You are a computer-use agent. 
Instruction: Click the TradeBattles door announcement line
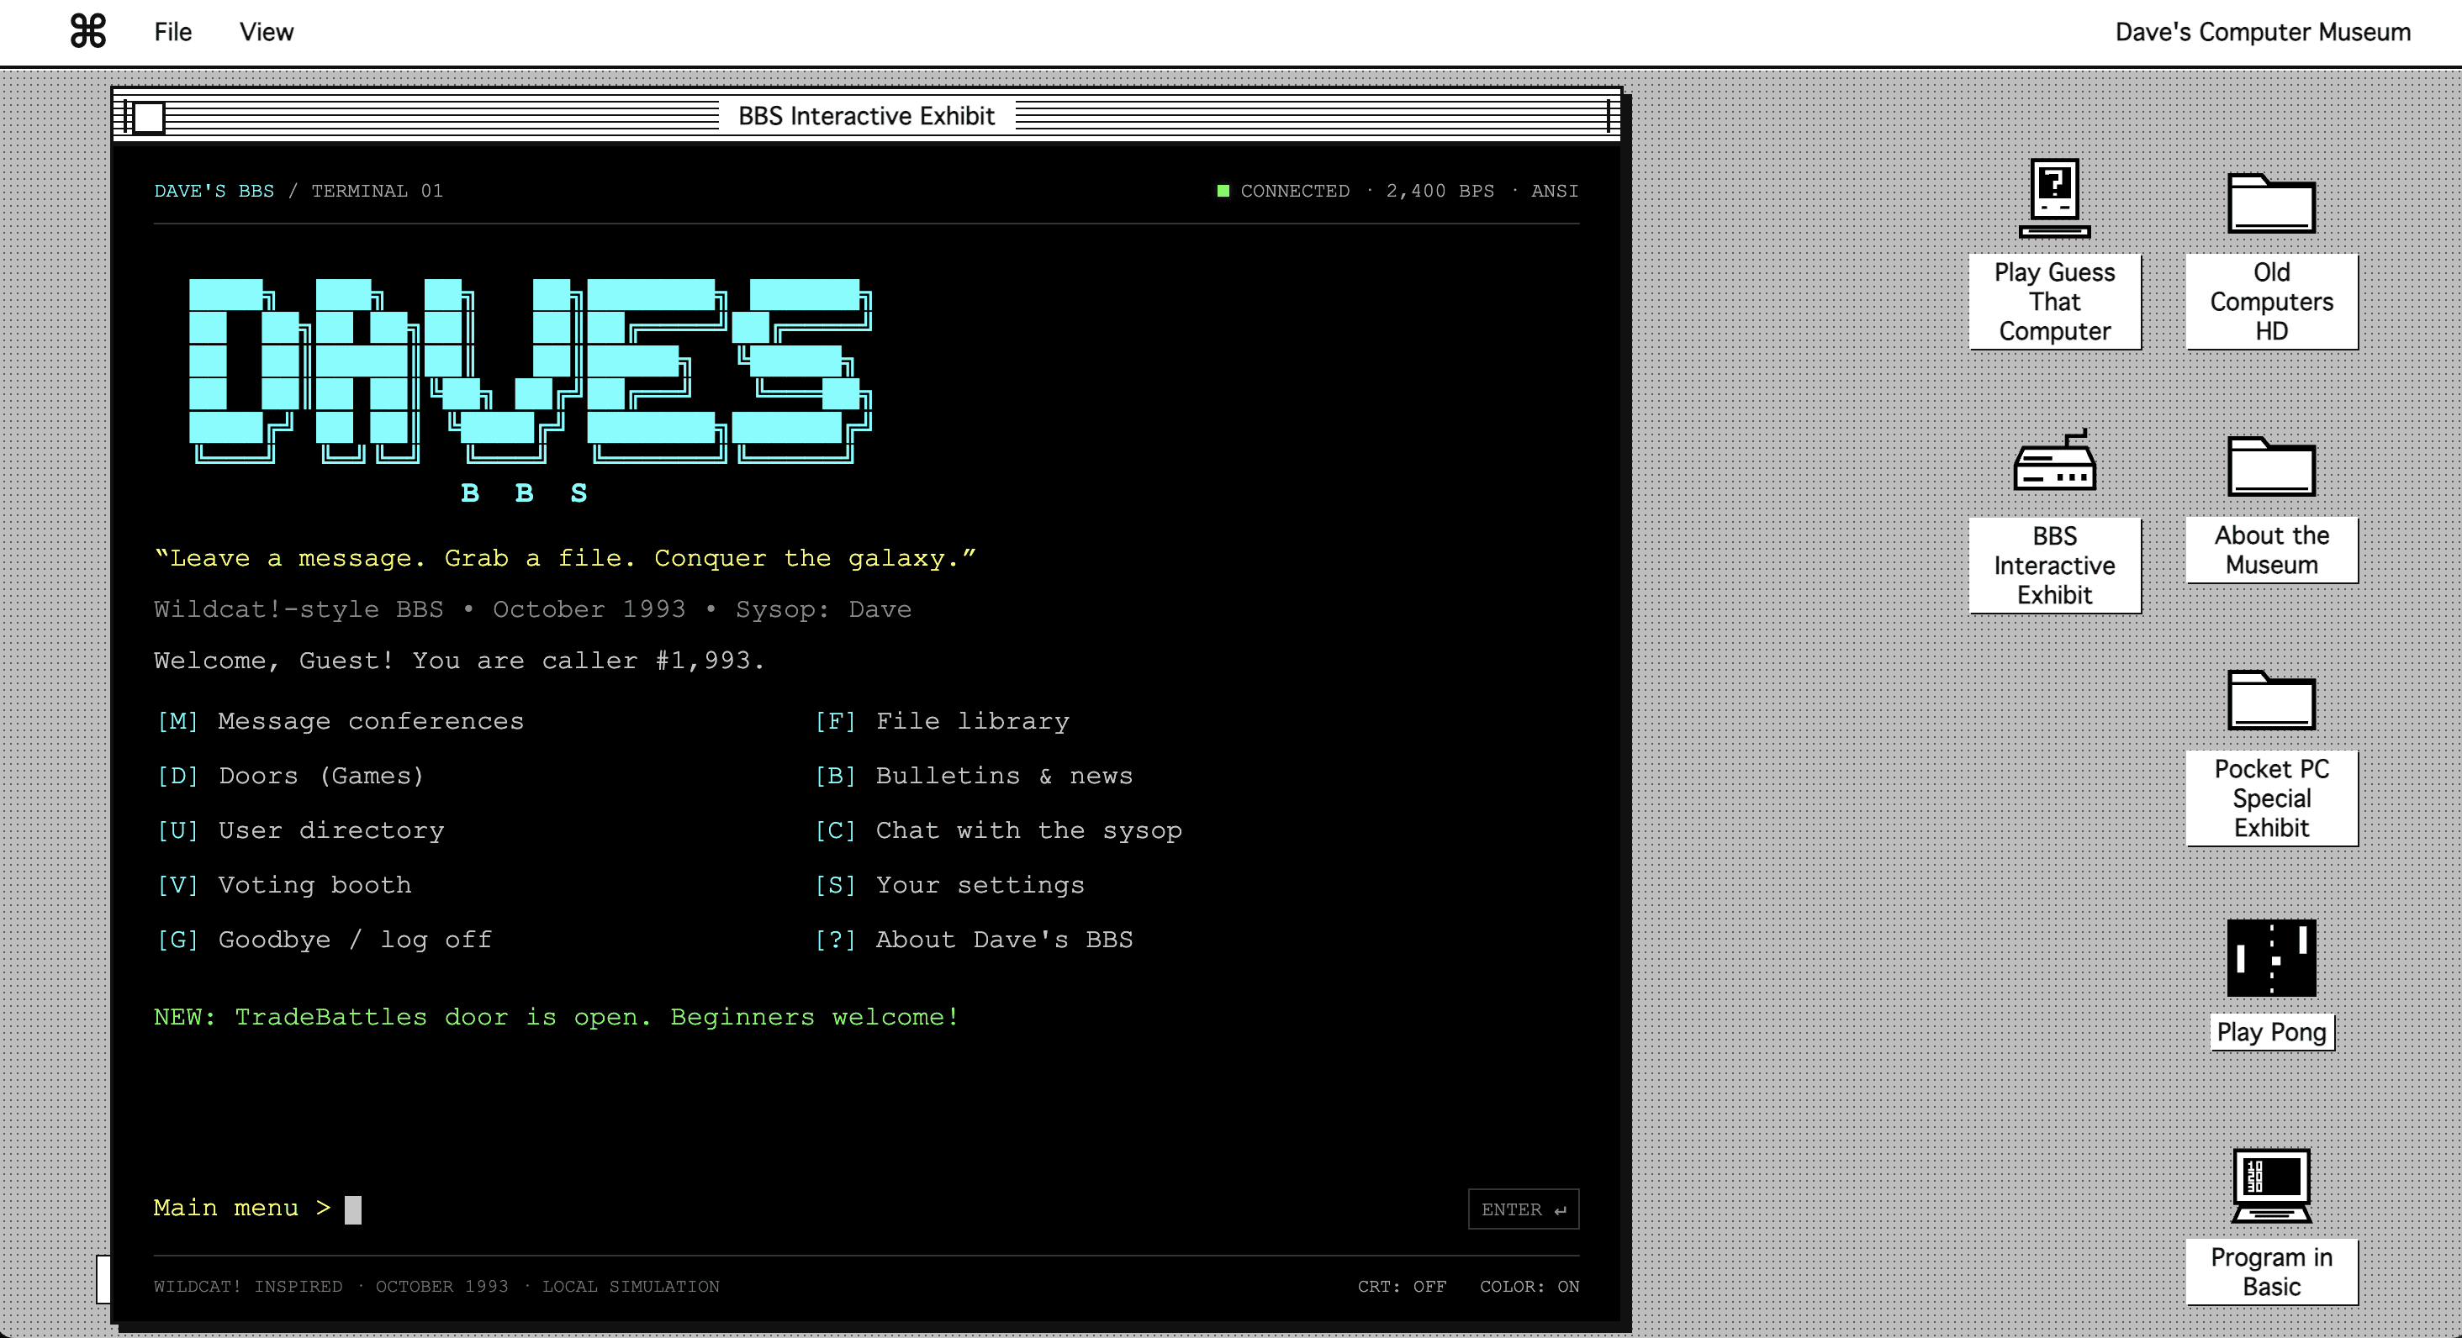[557, 1017]
